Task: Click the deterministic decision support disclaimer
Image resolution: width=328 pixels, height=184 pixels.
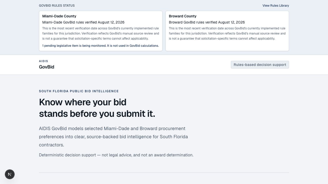Action: click(116, 155)
